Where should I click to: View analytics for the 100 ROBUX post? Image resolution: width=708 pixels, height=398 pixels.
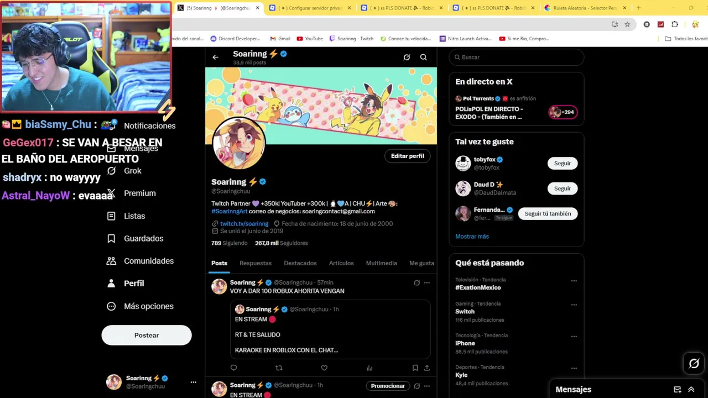[x=369, y=368]
